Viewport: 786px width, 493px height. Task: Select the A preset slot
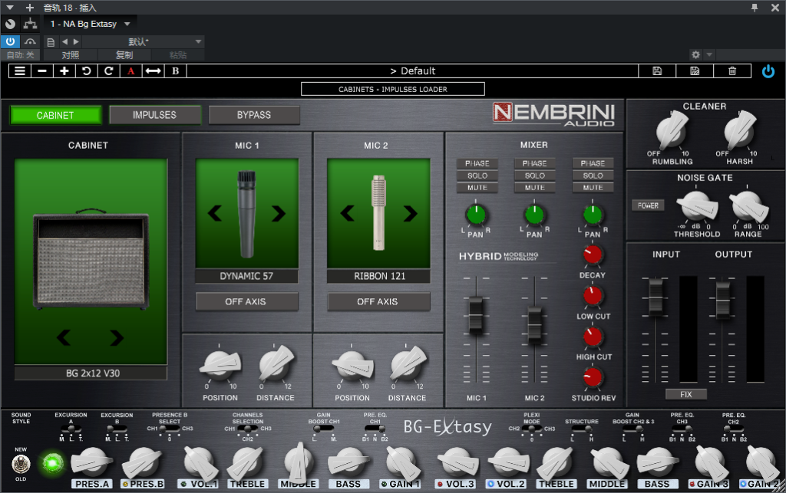(x=130, y=71)
